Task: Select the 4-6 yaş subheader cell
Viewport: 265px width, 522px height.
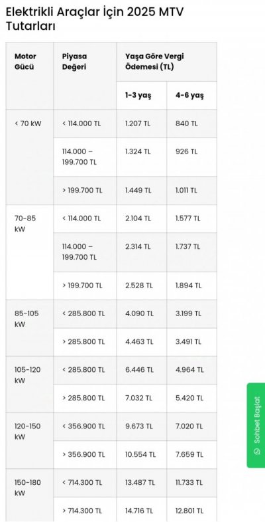Action: (192, 96)
